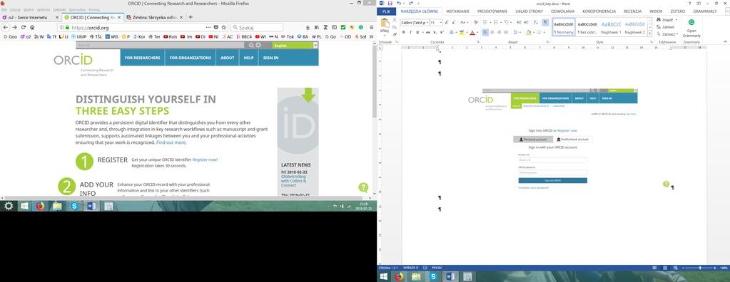730x282 pixels.
Task: Clear all formatting in Word
Action: pos(475,22)
